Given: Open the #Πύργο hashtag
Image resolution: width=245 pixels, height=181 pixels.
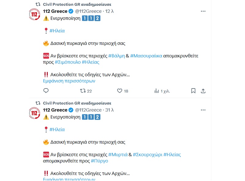Looking at the screenshot, I should [x=100, y=161].
